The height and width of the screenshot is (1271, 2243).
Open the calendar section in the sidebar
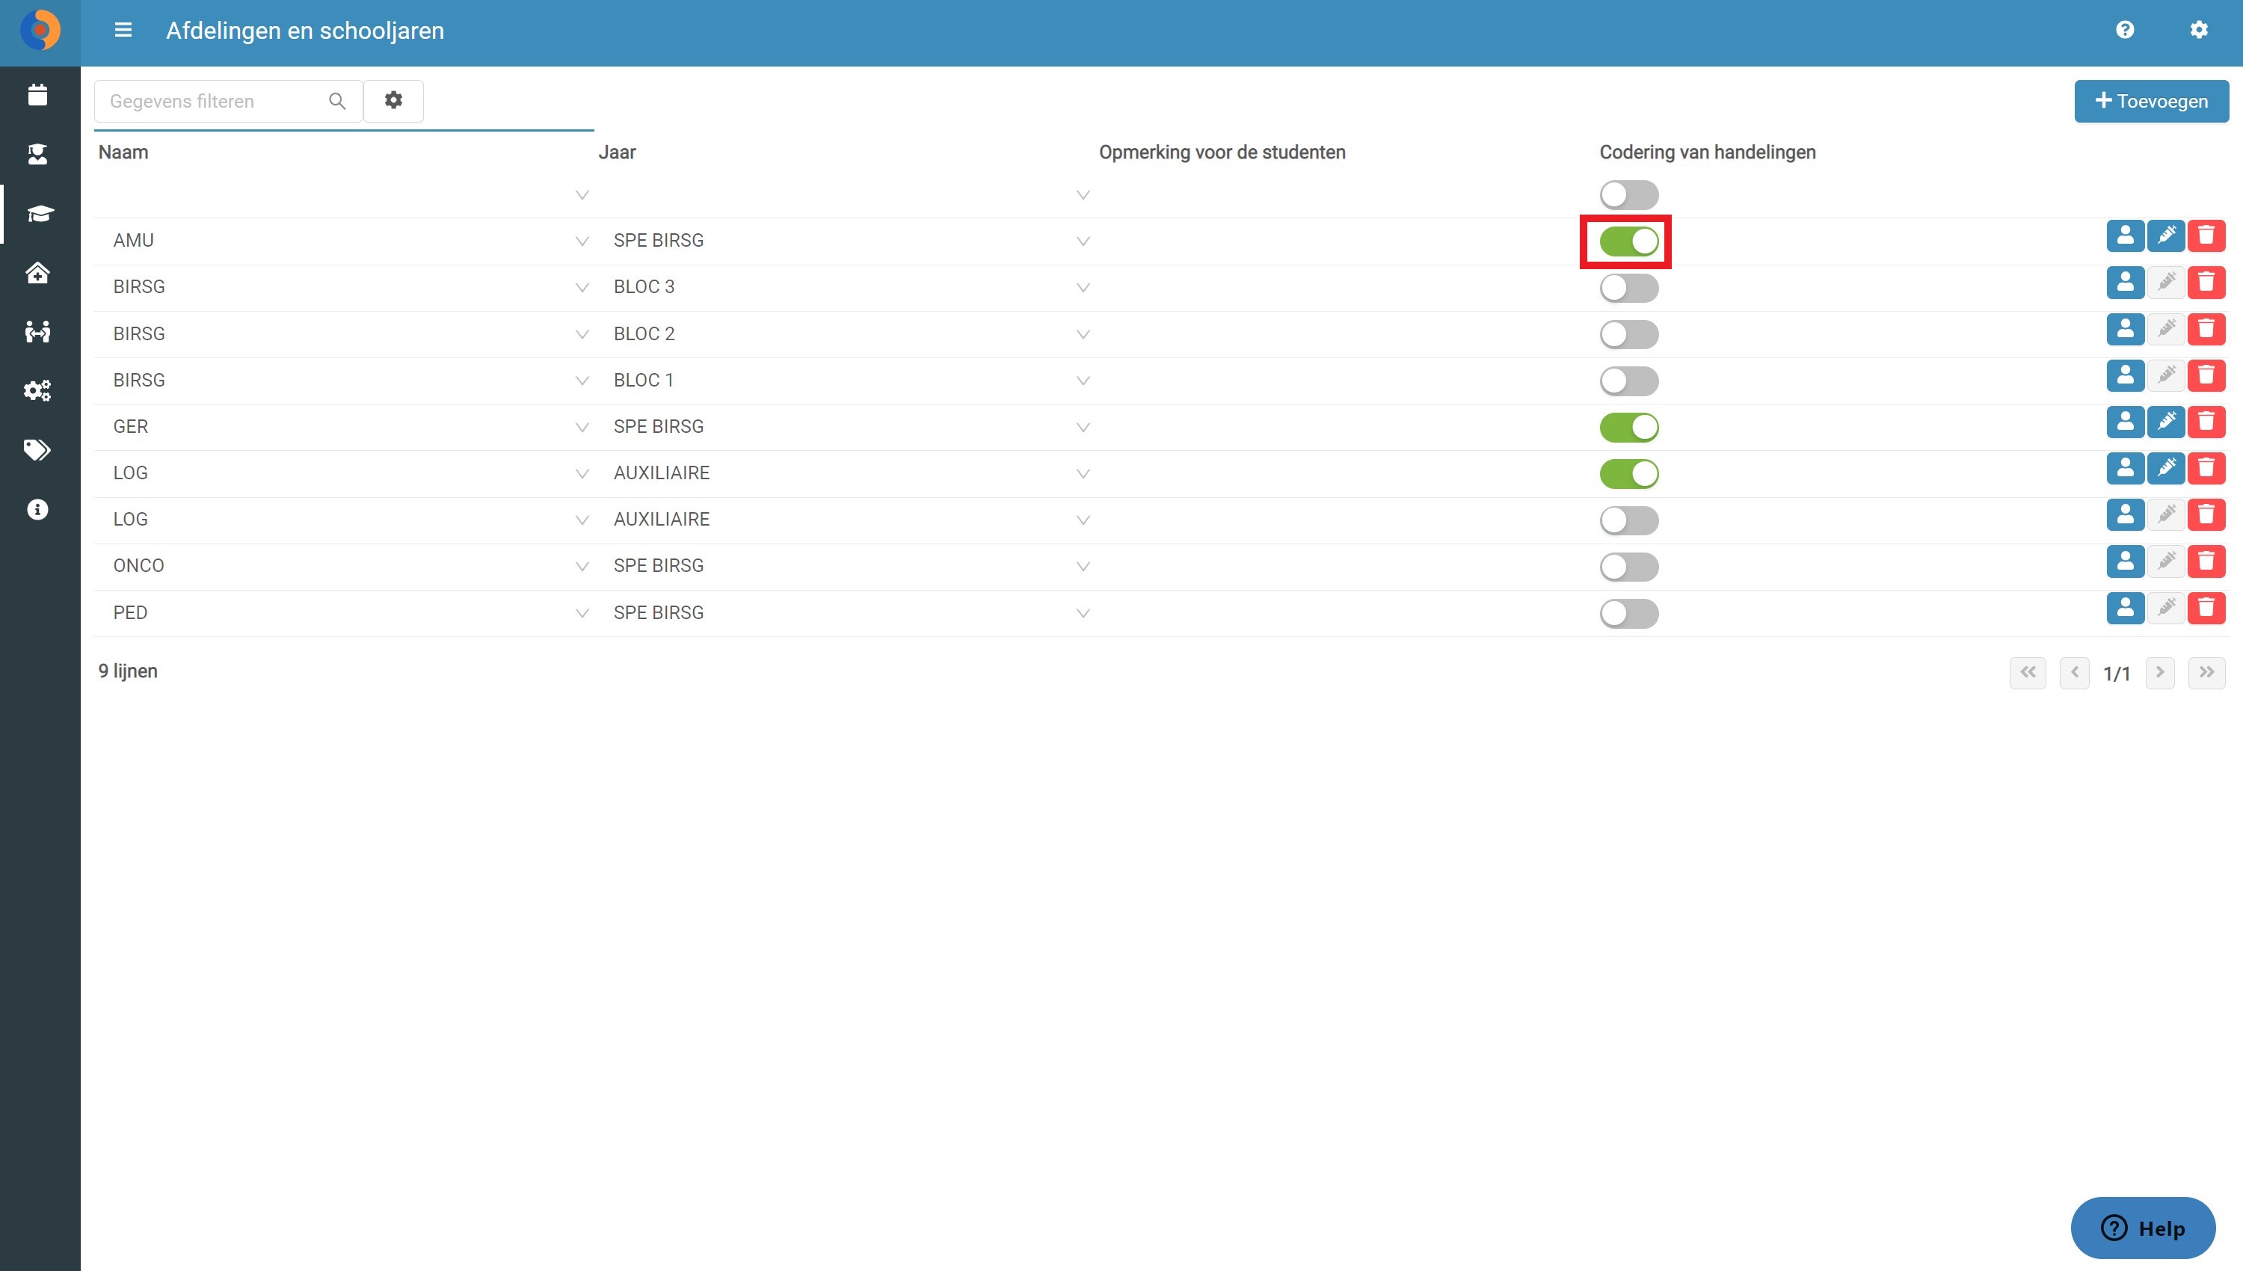[x=37, y=95]
